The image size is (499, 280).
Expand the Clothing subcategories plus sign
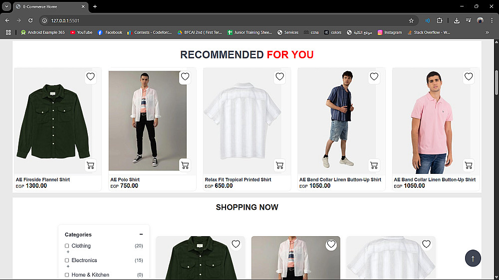[x=68, y=252]
